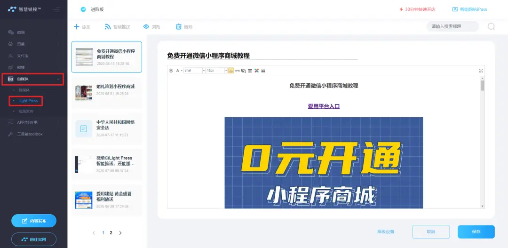Click the insert link icon in editor toolbar

pos(237,71)
